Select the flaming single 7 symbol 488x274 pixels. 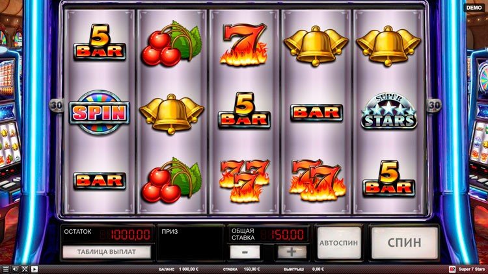[244, 44]
